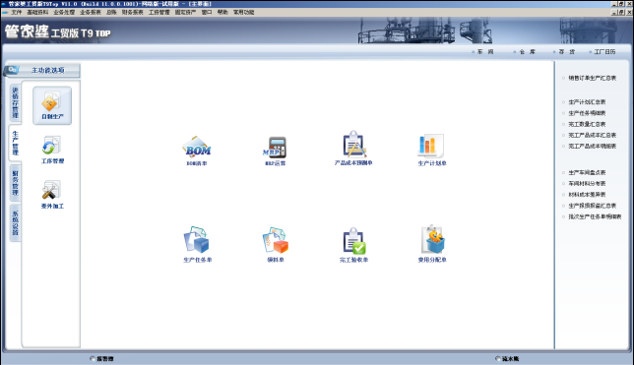The height and width of the screenshot is (365, 634).
Task: Open 生产车间盘点表 report
Action: coord(587,172)
